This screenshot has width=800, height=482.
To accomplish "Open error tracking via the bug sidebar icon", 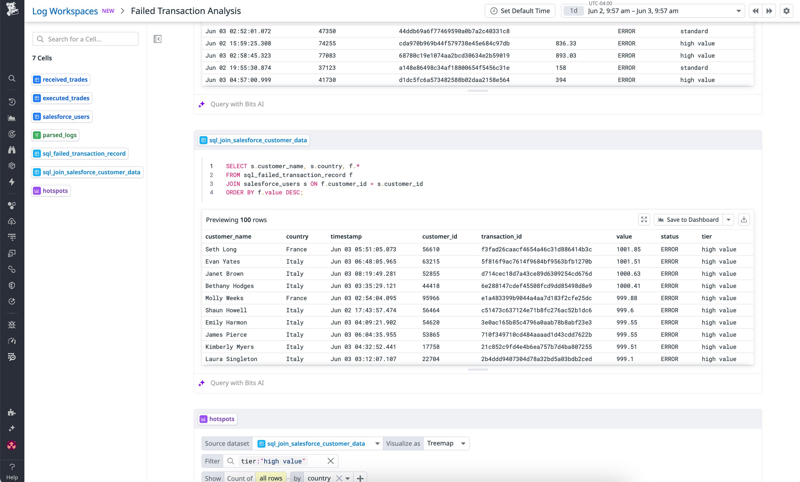I will coord(12,324).
